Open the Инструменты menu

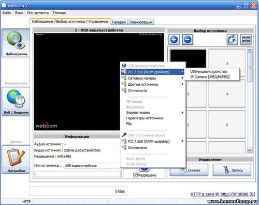click(x=38, y=13)
